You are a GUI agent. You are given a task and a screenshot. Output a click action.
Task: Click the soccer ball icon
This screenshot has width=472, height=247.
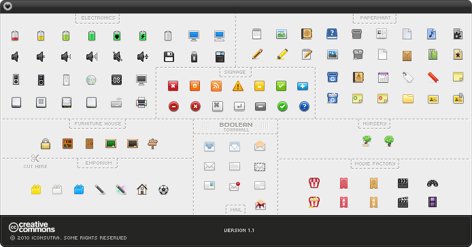click(163, 189)
